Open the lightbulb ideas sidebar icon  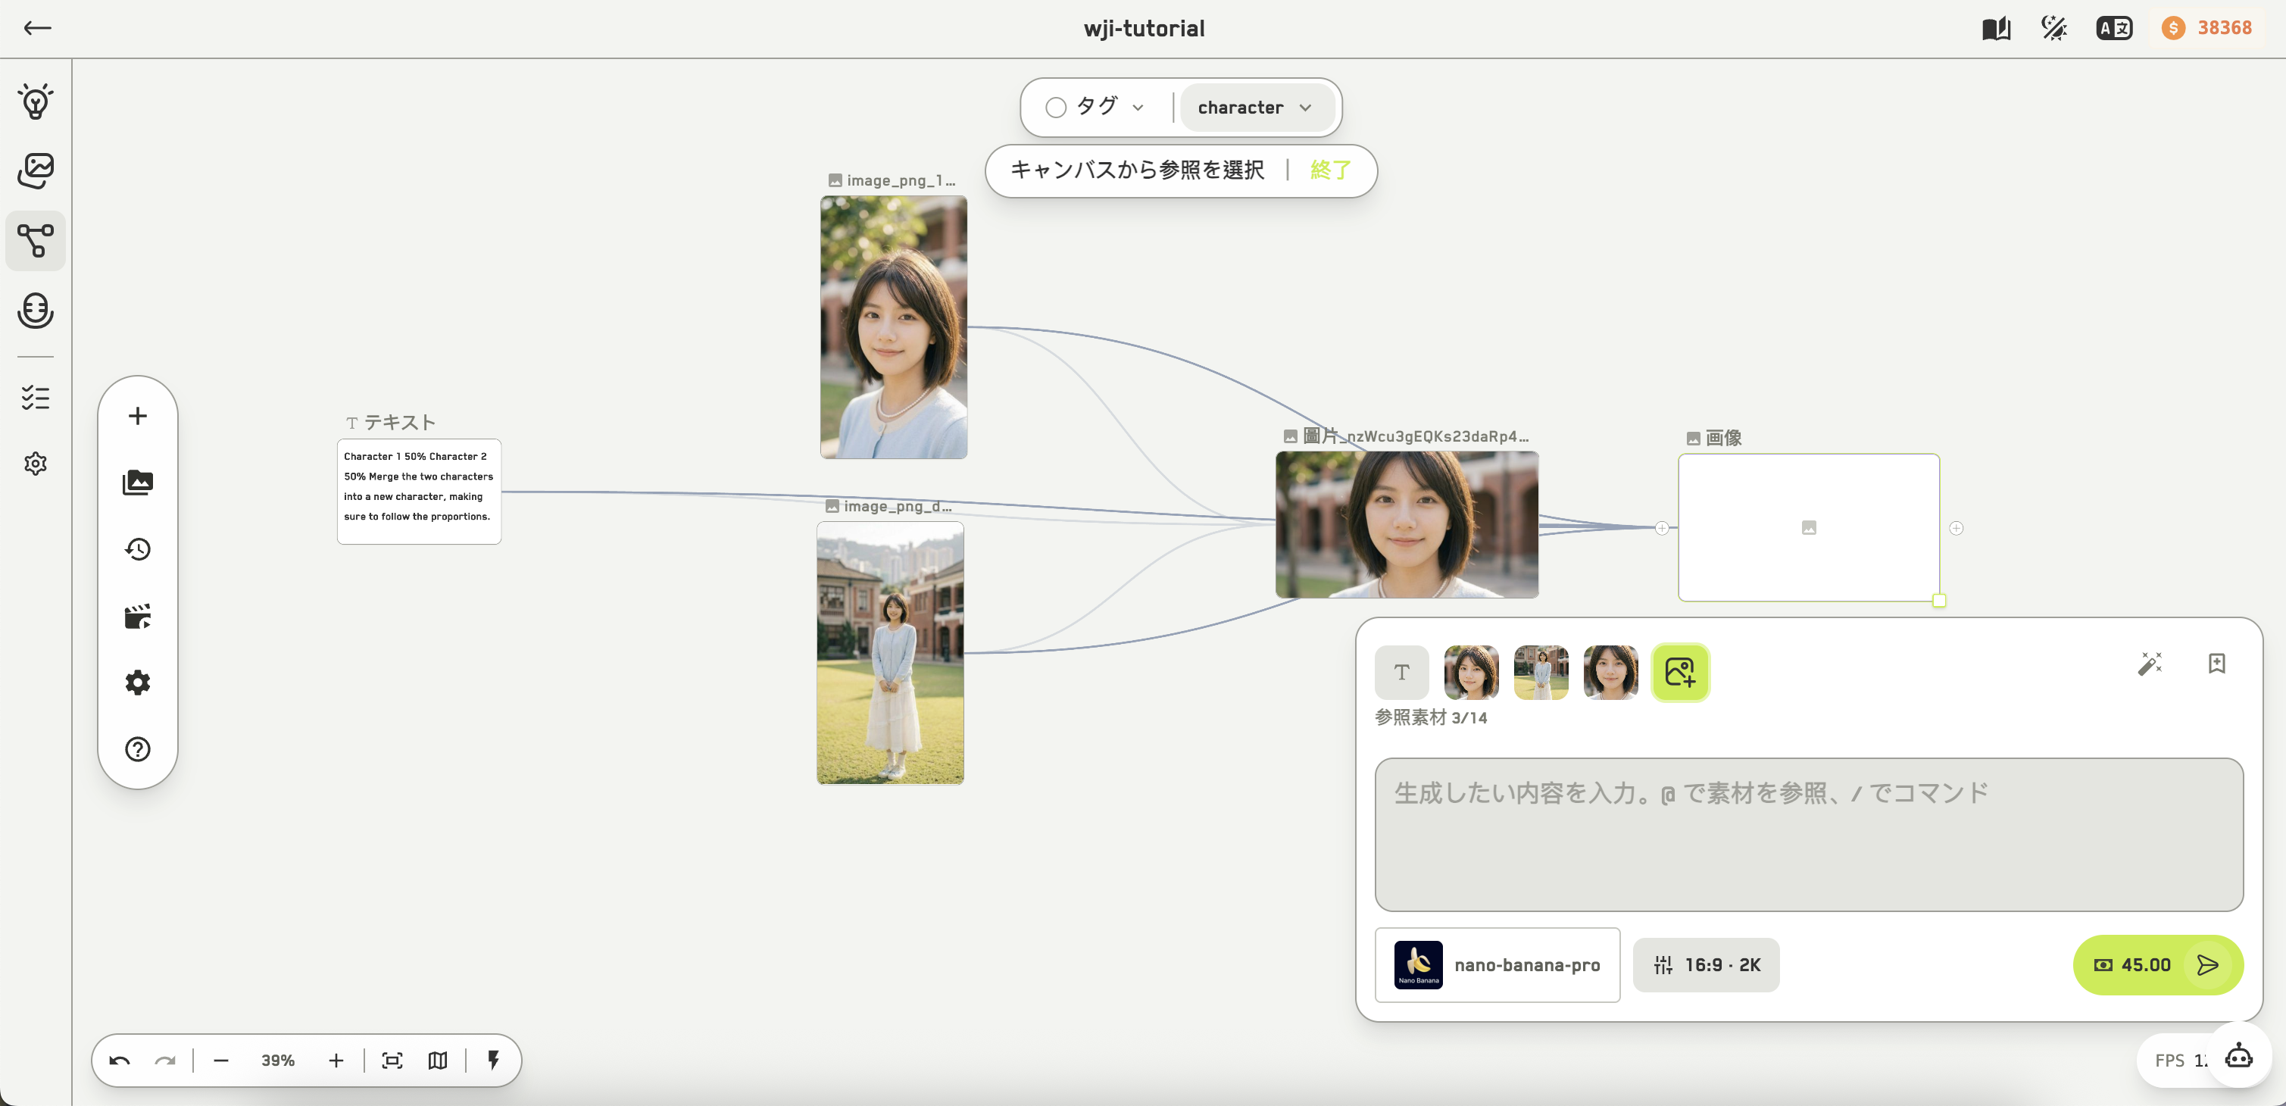pos(36,102)
